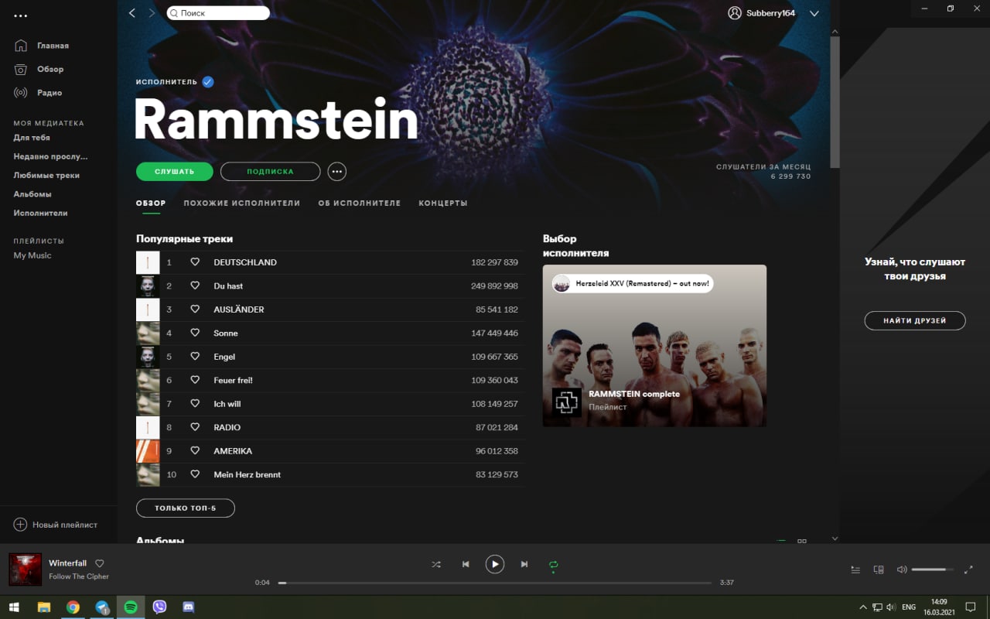The image size is (990, 619).
Task: Open Chrome from the taskbar
Action: click(x=73, y=607)
